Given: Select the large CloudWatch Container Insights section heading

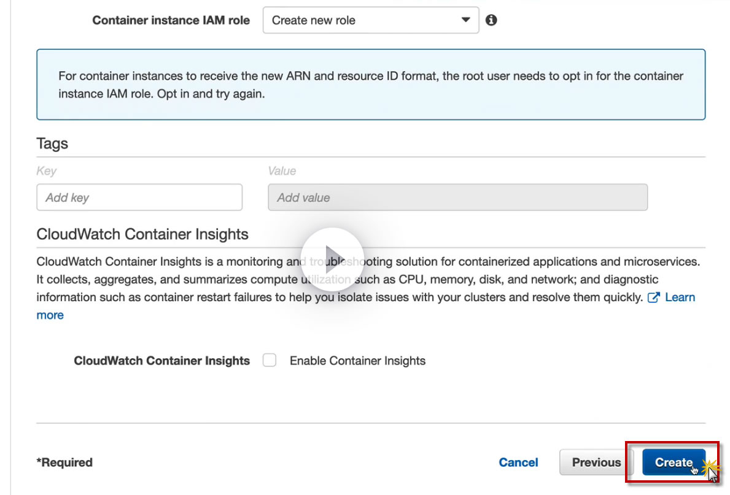Looking at the screenshot, I should tap(142, 234).
